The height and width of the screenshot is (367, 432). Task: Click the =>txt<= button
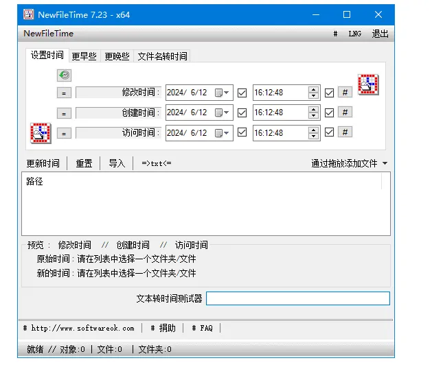pyautogui.click(x=157, y=163)
